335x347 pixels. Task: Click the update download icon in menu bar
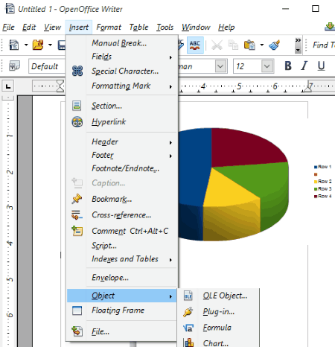330,26
